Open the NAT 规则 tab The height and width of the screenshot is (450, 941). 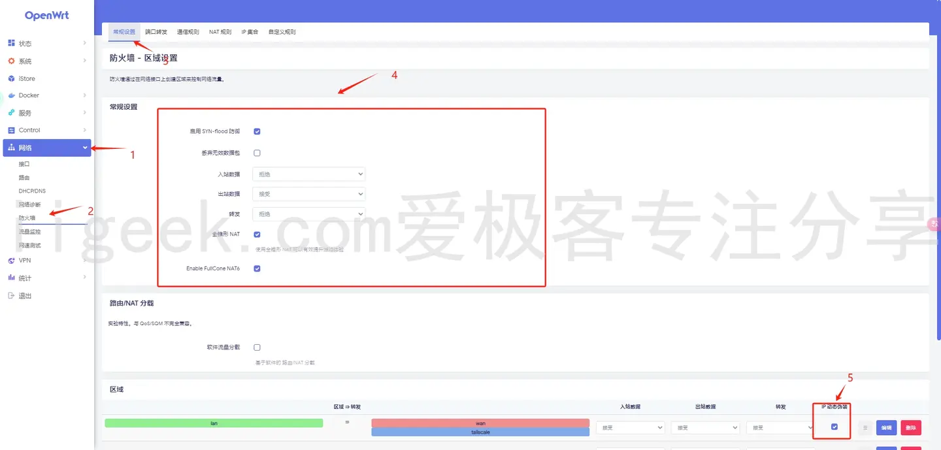click(x=220, y=31)
